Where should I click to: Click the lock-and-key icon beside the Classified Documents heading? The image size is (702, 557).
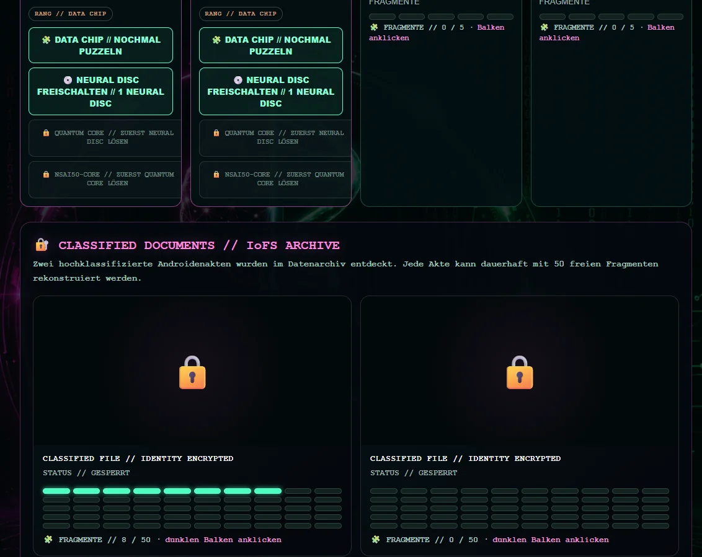click(x=42, y=245)
